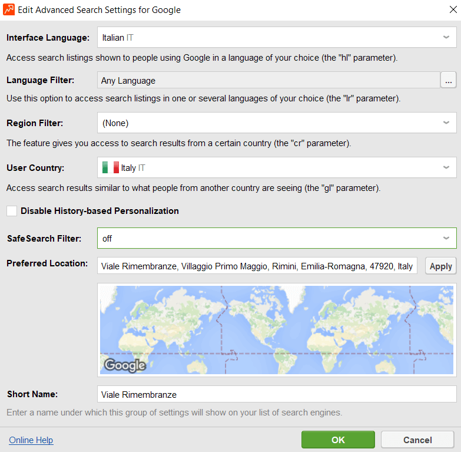The width and height of the screenshot is (461, 452).
Task: Click the Any Language filter field
Action: click(268, 80)
